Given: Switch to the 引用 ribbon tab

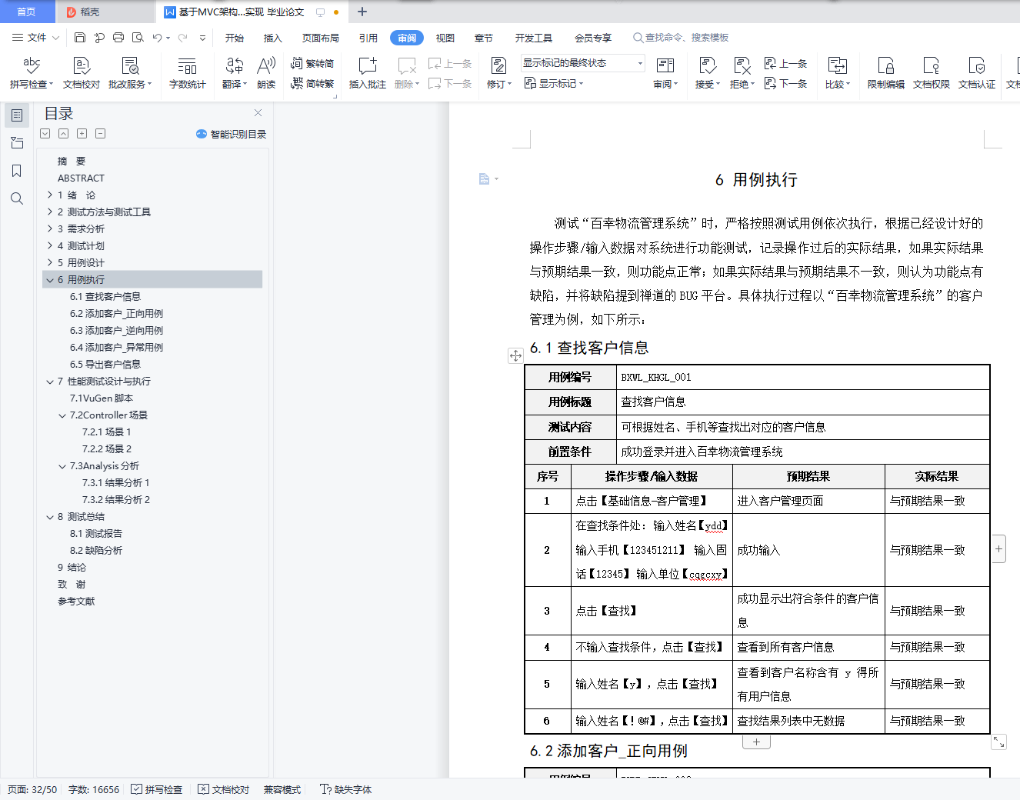Looking at the screenshot, I should (x=368, y=38).
